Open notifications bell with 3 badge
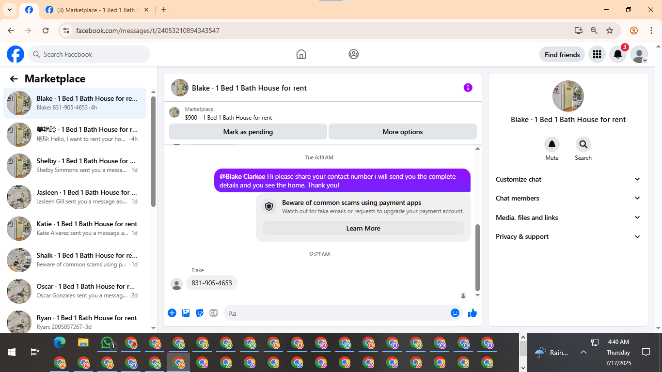This screenshot has height=372, width=662. tap(618, 54)
